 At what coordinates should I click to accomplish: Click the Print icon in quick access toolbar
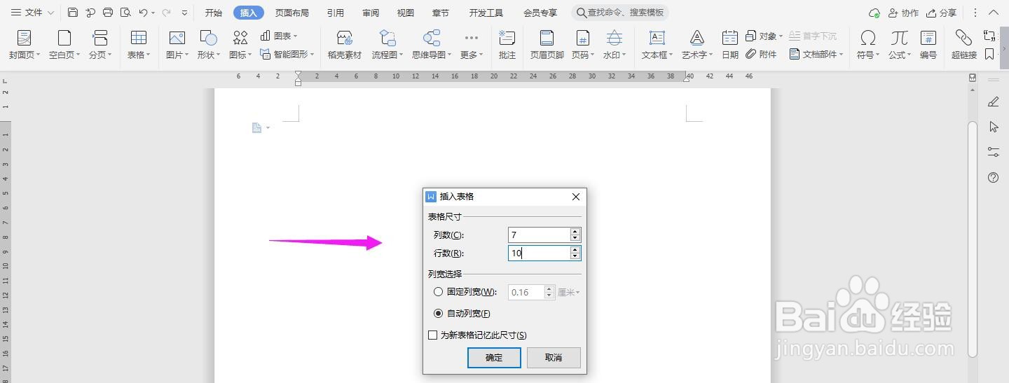click(x=108, y=13)
